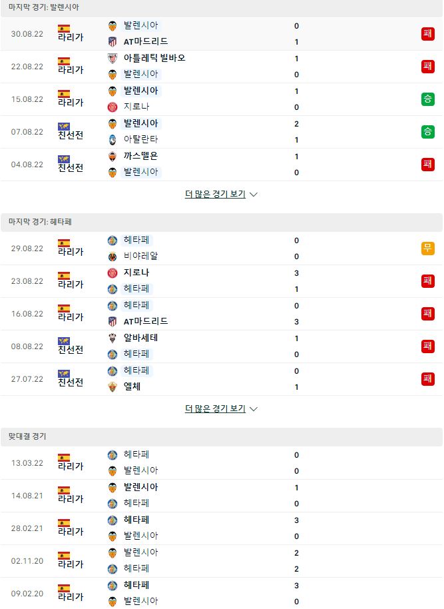The image size is (444, 609).
Task: Click the 알바세테 team crest icon
Action: (112, 338)
